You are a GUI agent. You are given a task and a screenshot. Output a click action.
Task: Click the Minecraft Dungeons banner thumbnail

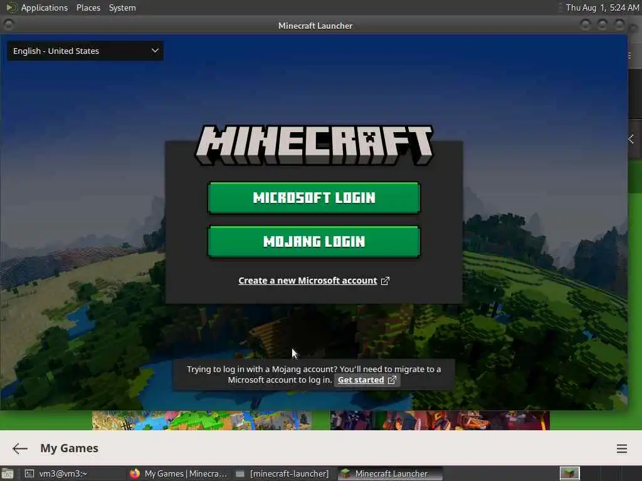(439, 420)
